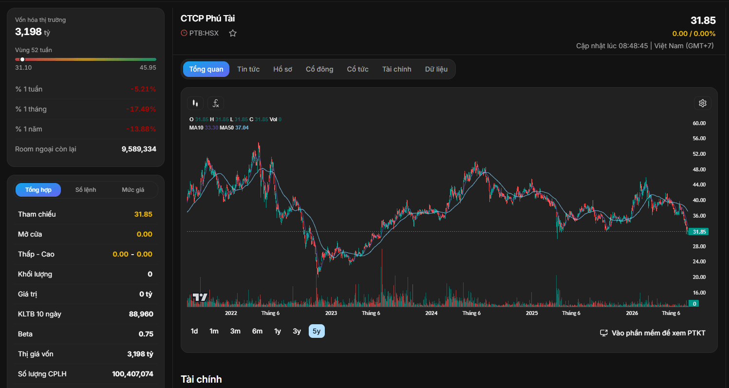
Task: Open chart settings gear icon
Action: tap(702, 103)
